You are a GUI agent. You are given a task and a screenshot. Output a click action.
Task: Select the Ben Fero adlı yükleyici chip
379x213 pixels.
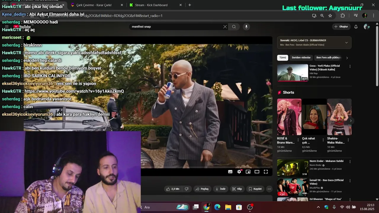pos(329,58)
